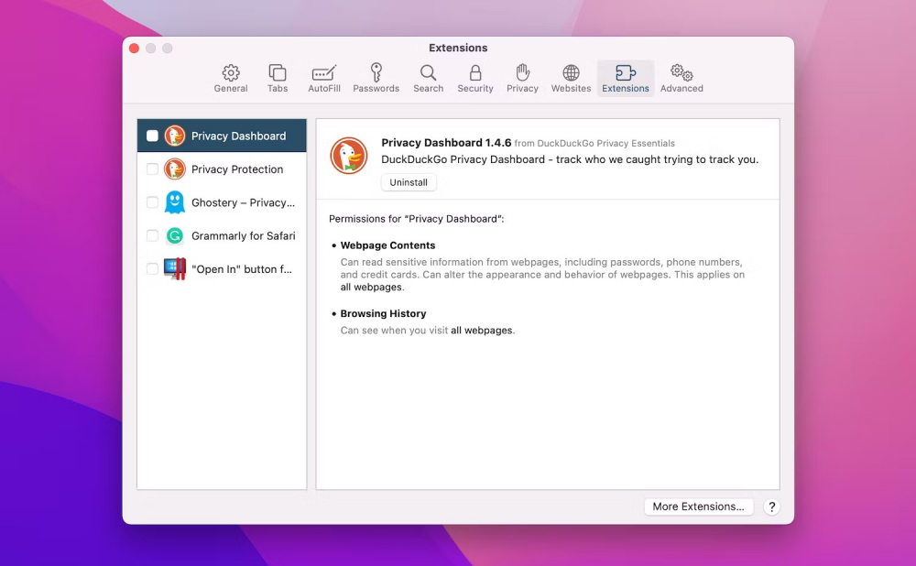Screen dimensions: 916x566
Task: Click the large DuckDuckGo logo in details
Action: point(349,156)
